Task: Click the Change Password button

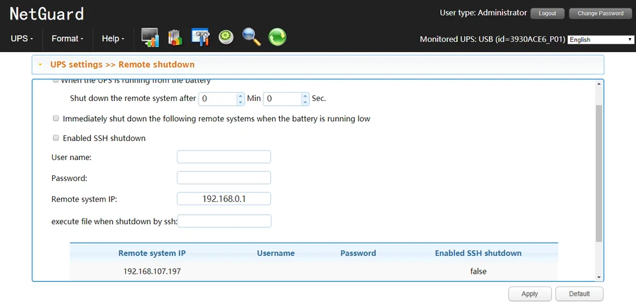Action: pyautogui.click(x=600, y=13)
